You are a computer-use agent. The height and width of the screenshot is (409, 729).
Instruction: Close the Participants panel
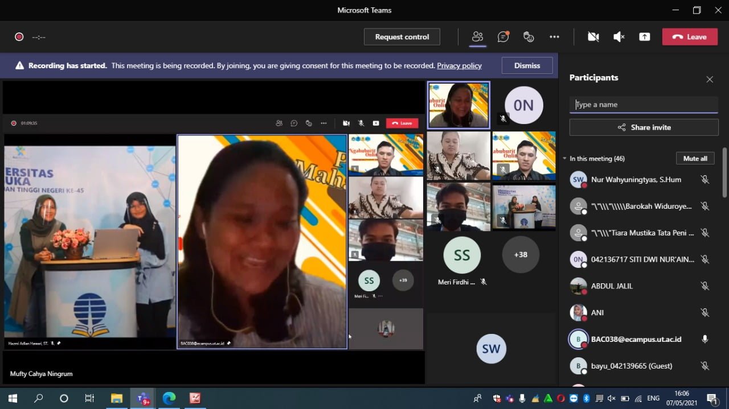point(710,80)
